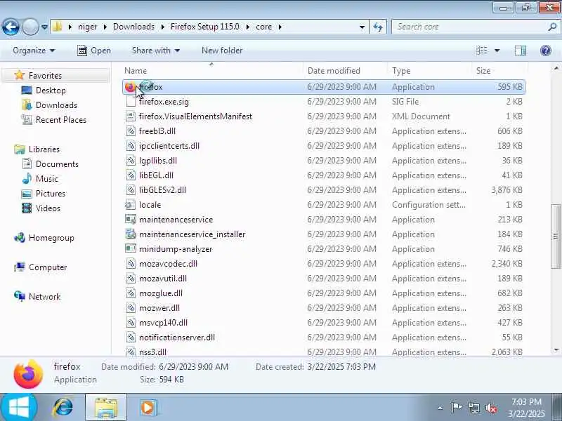
Task: Select the msvcp140.dll file name
Action: tap(163, 323)
